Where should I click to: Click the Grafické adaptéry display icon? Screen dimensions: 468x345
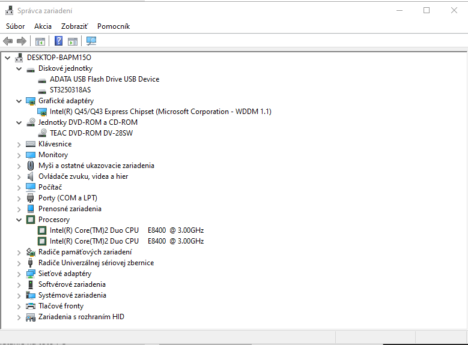[31, 101]
